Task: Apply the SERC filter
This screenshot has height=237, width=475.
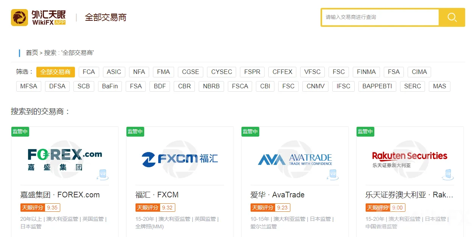Action: click(x=413, y=86)
